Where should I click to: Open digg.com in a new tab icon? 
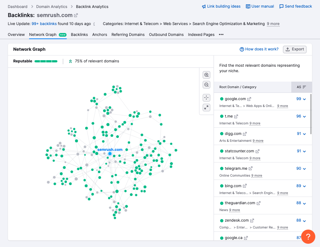point(245,134)
